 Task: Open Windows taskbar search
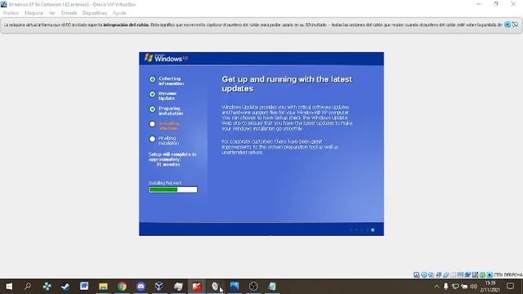28,287
